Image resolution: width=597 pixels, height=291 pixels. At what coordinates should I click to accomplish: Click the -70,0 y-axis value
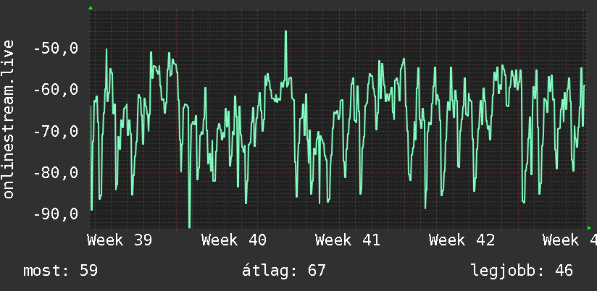(56, 132)
